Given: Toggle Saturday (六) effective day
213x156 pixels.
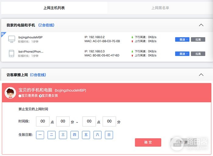Looking at the screenshot, I should [x=97, y=135].
